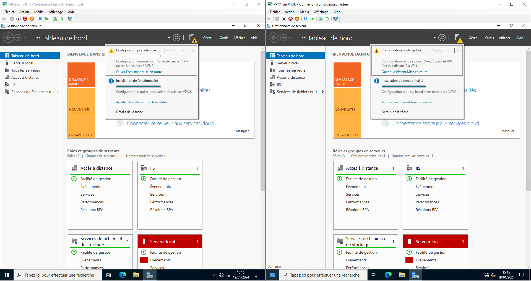Click Ajouter des rôles et fonctionnalités on VPN1

407,102
